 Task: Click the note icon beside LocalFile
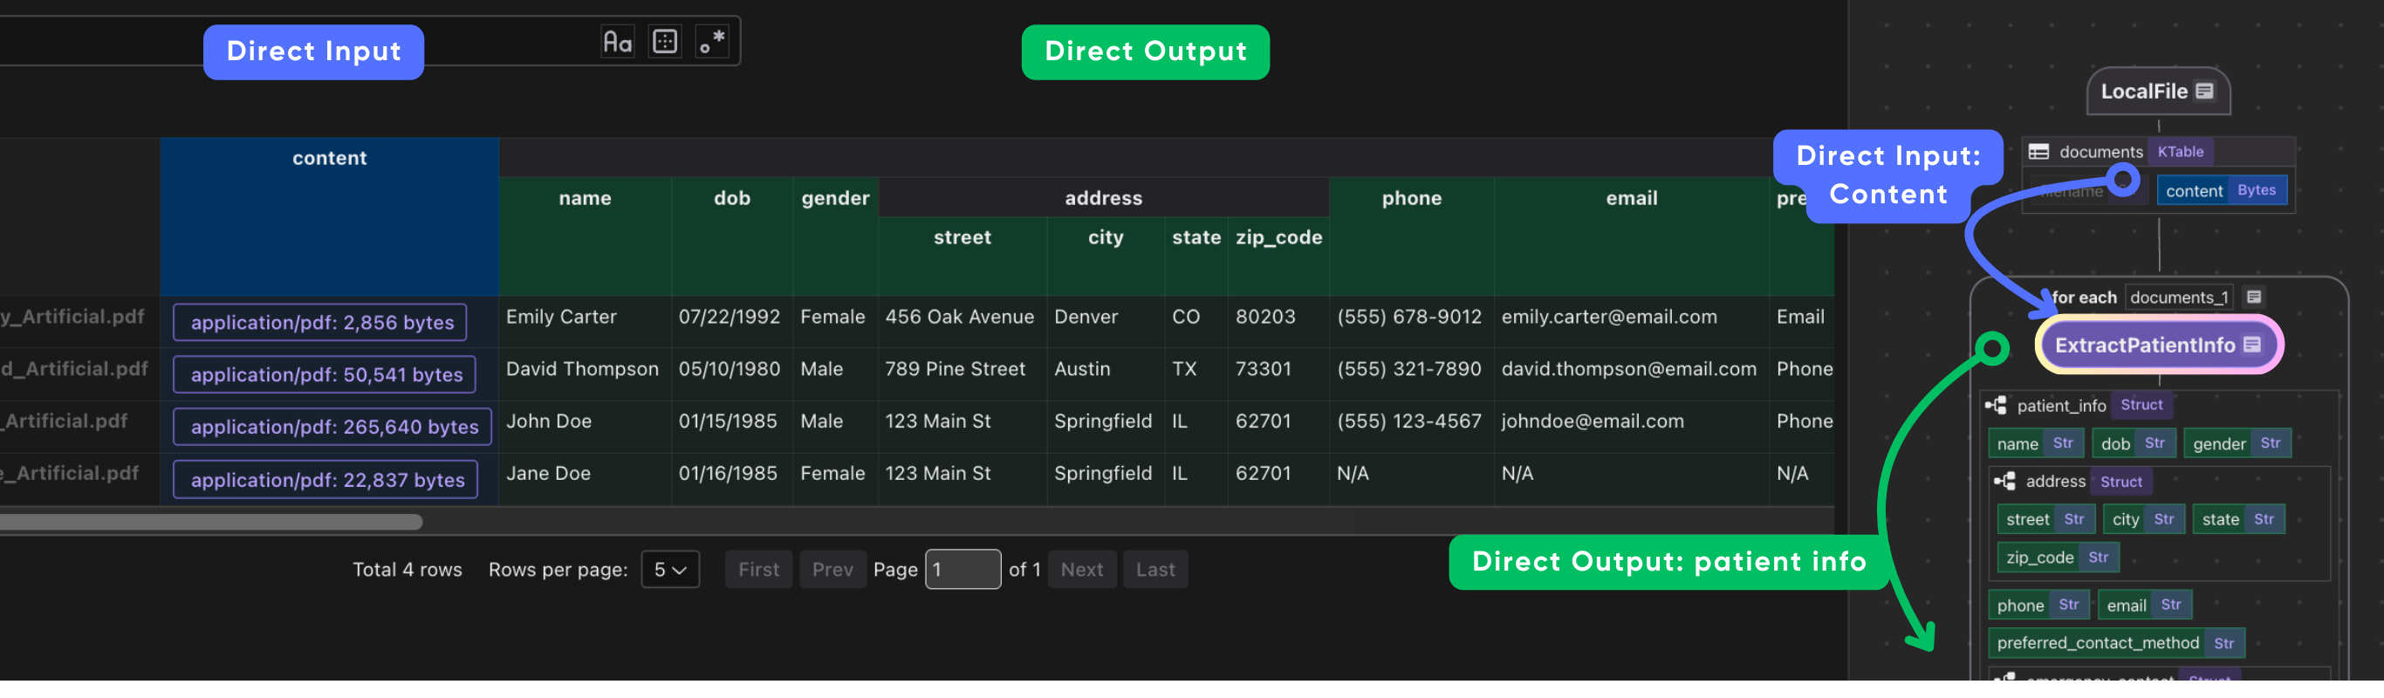point(2204,91)
